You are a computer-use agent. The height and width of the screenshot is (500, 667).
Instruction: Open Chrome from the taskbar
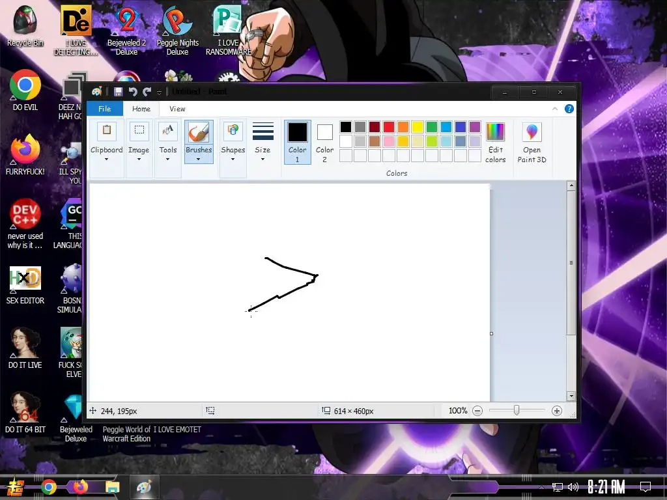(48, 487)
